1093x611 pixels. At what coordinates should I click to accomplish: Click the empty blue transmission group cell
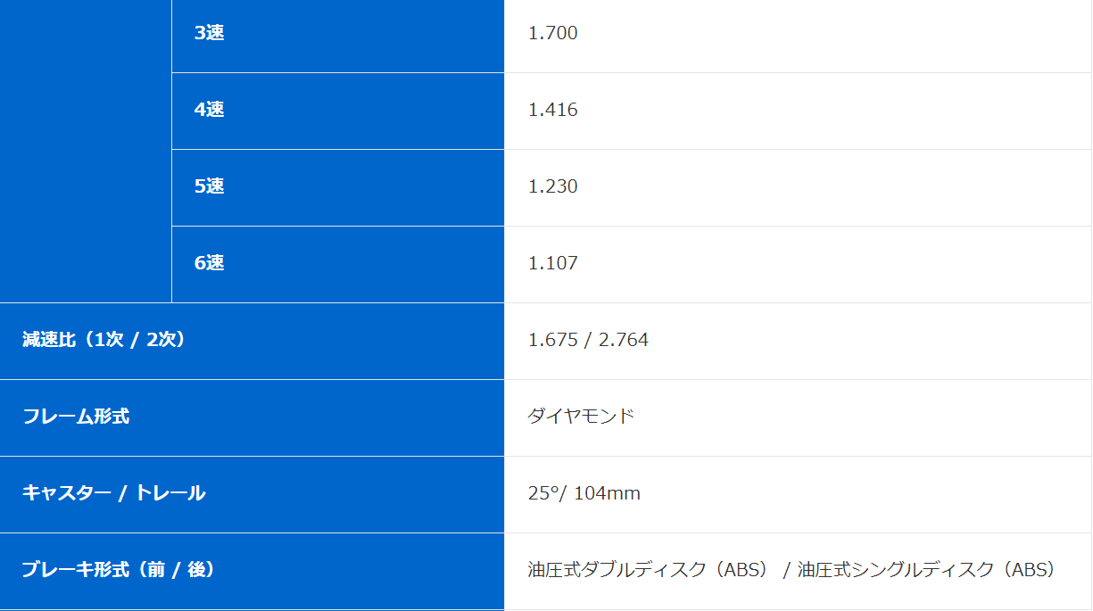[x=86, y=151]
